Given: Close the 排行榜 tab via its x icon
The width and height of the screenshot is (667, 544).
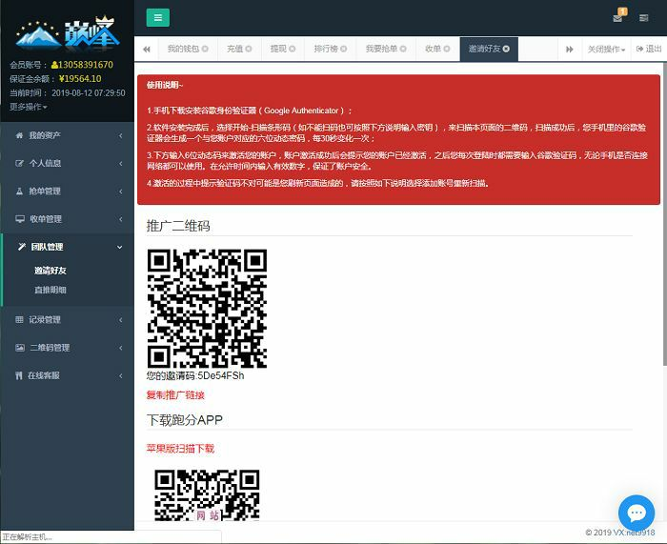Looking at the screenshot, I should [x=343, y=49].
